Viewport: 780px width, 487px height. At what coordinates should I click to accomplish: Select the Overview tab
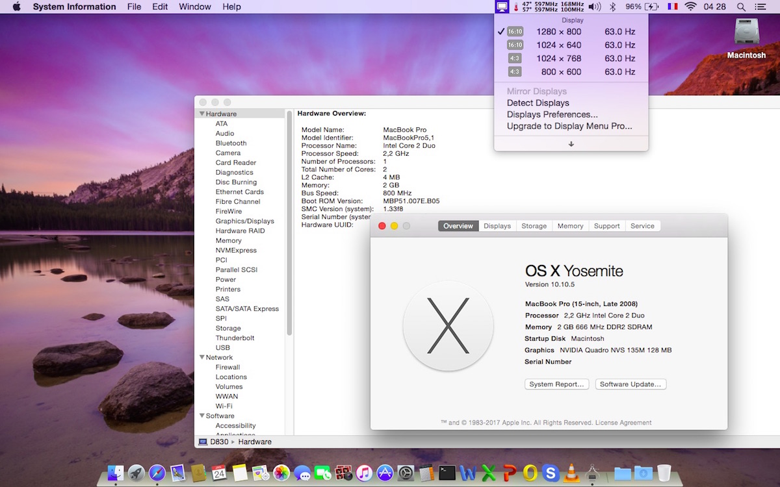point(458,226)
